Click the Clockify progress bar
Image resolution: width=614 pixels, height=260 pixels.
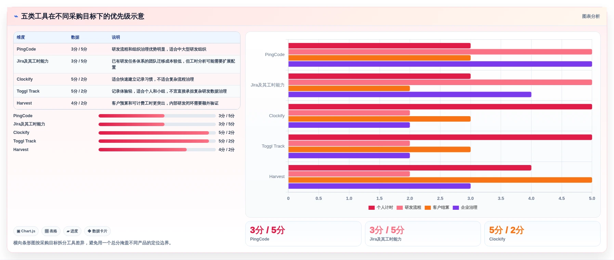(x=157, y=133)
